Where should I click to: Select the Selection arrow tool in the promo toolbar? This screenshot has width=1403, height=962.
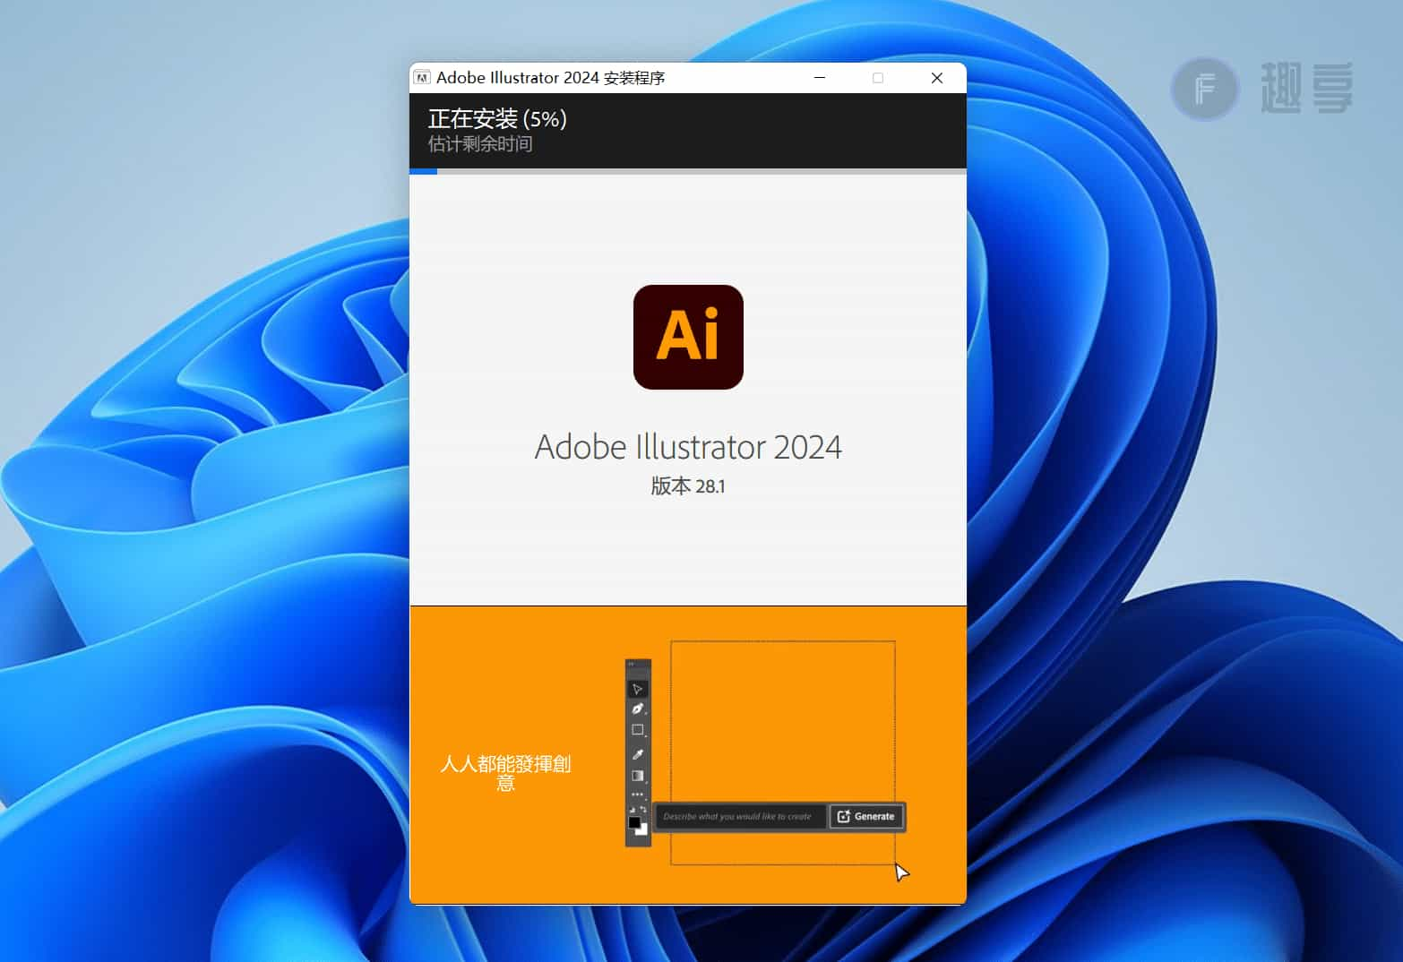tap(638, 689)
